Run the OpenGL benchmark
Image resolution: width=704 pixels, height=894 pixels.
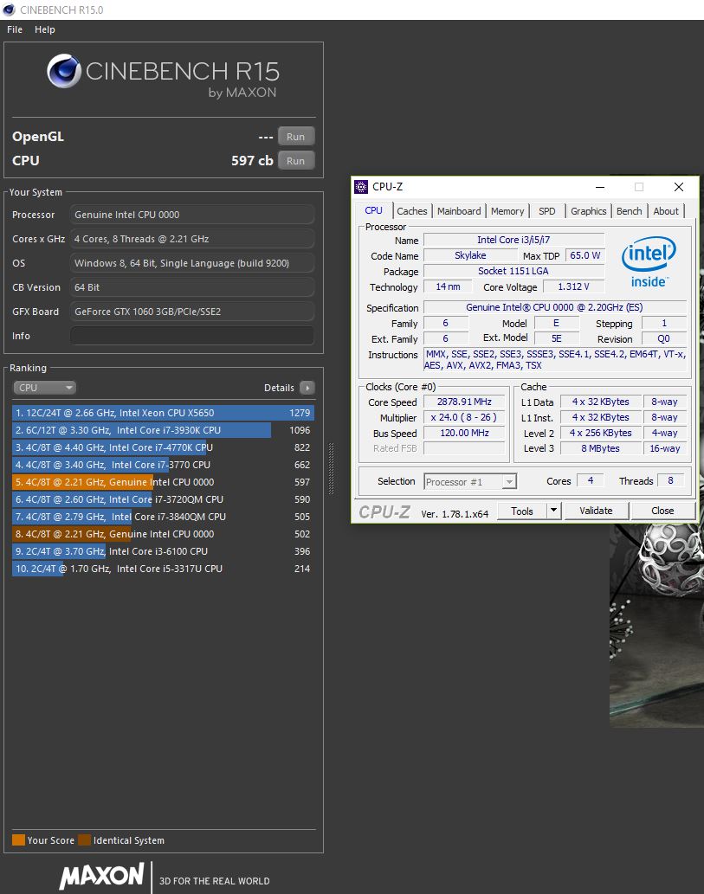tap(295, 136)
